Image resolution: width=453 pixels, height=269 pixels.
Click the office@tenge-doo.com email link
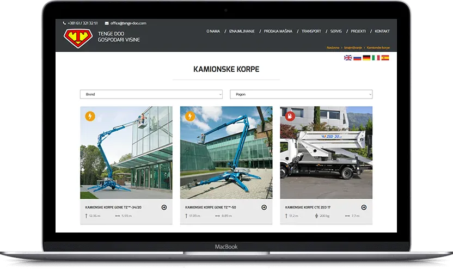128,23
